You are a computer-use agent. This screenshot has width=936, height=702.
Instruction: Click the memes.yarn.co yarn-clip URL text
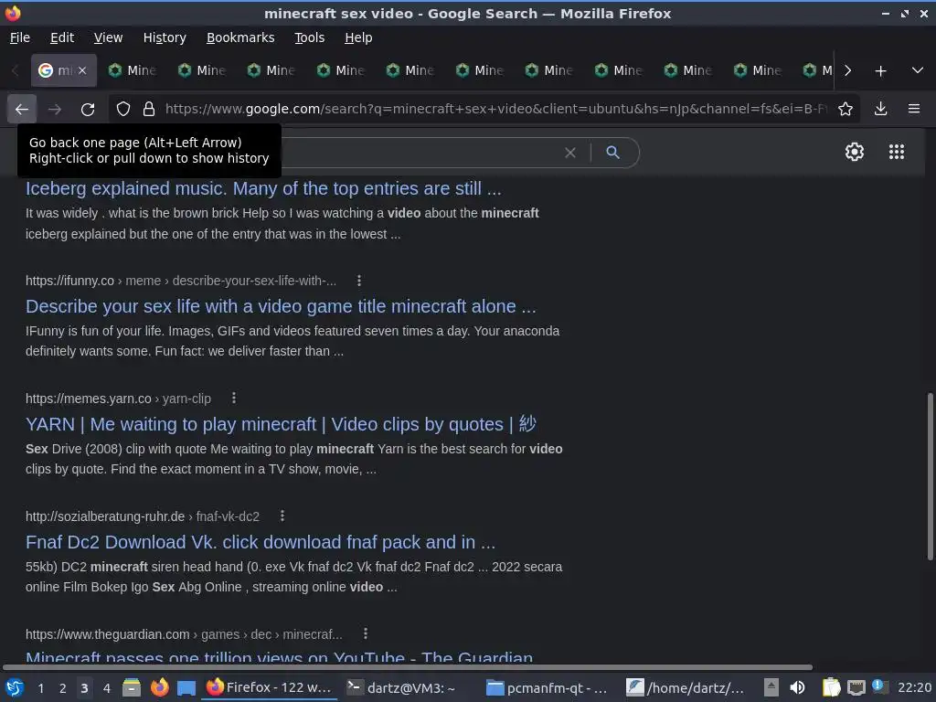click(x=118, y=399)
